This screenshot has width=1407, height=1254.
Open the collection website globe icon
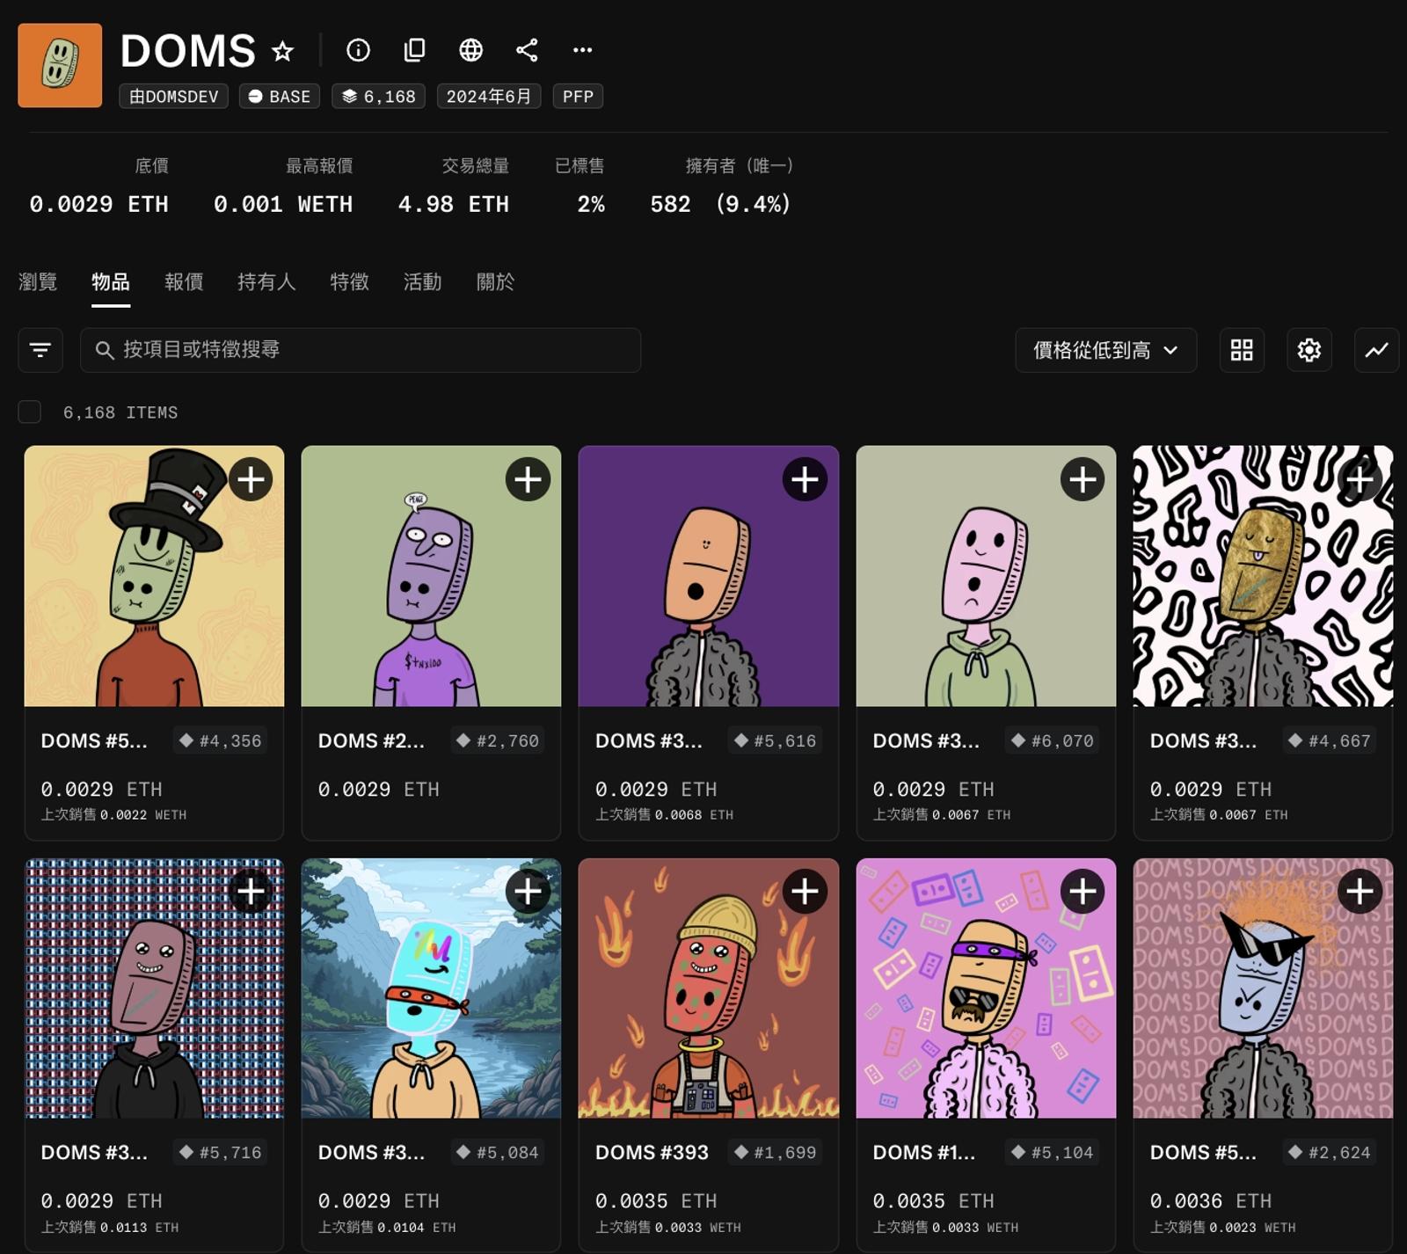[x=470, y=50]
